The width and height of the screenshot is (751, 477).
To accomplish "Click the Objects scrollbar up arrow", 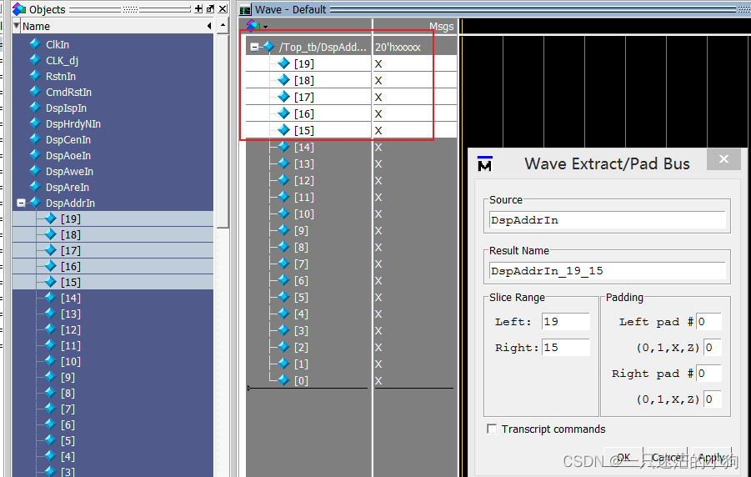I will pos(223,25).
